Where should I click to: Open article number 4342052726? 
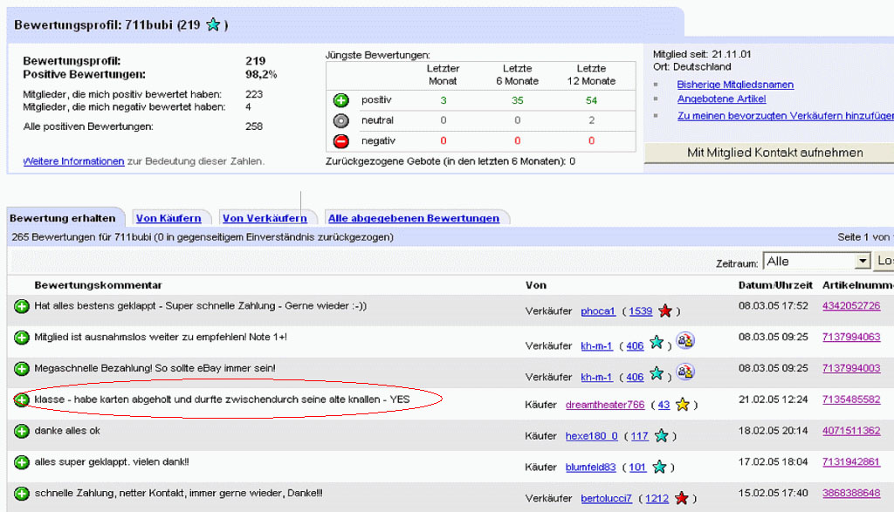850,306
